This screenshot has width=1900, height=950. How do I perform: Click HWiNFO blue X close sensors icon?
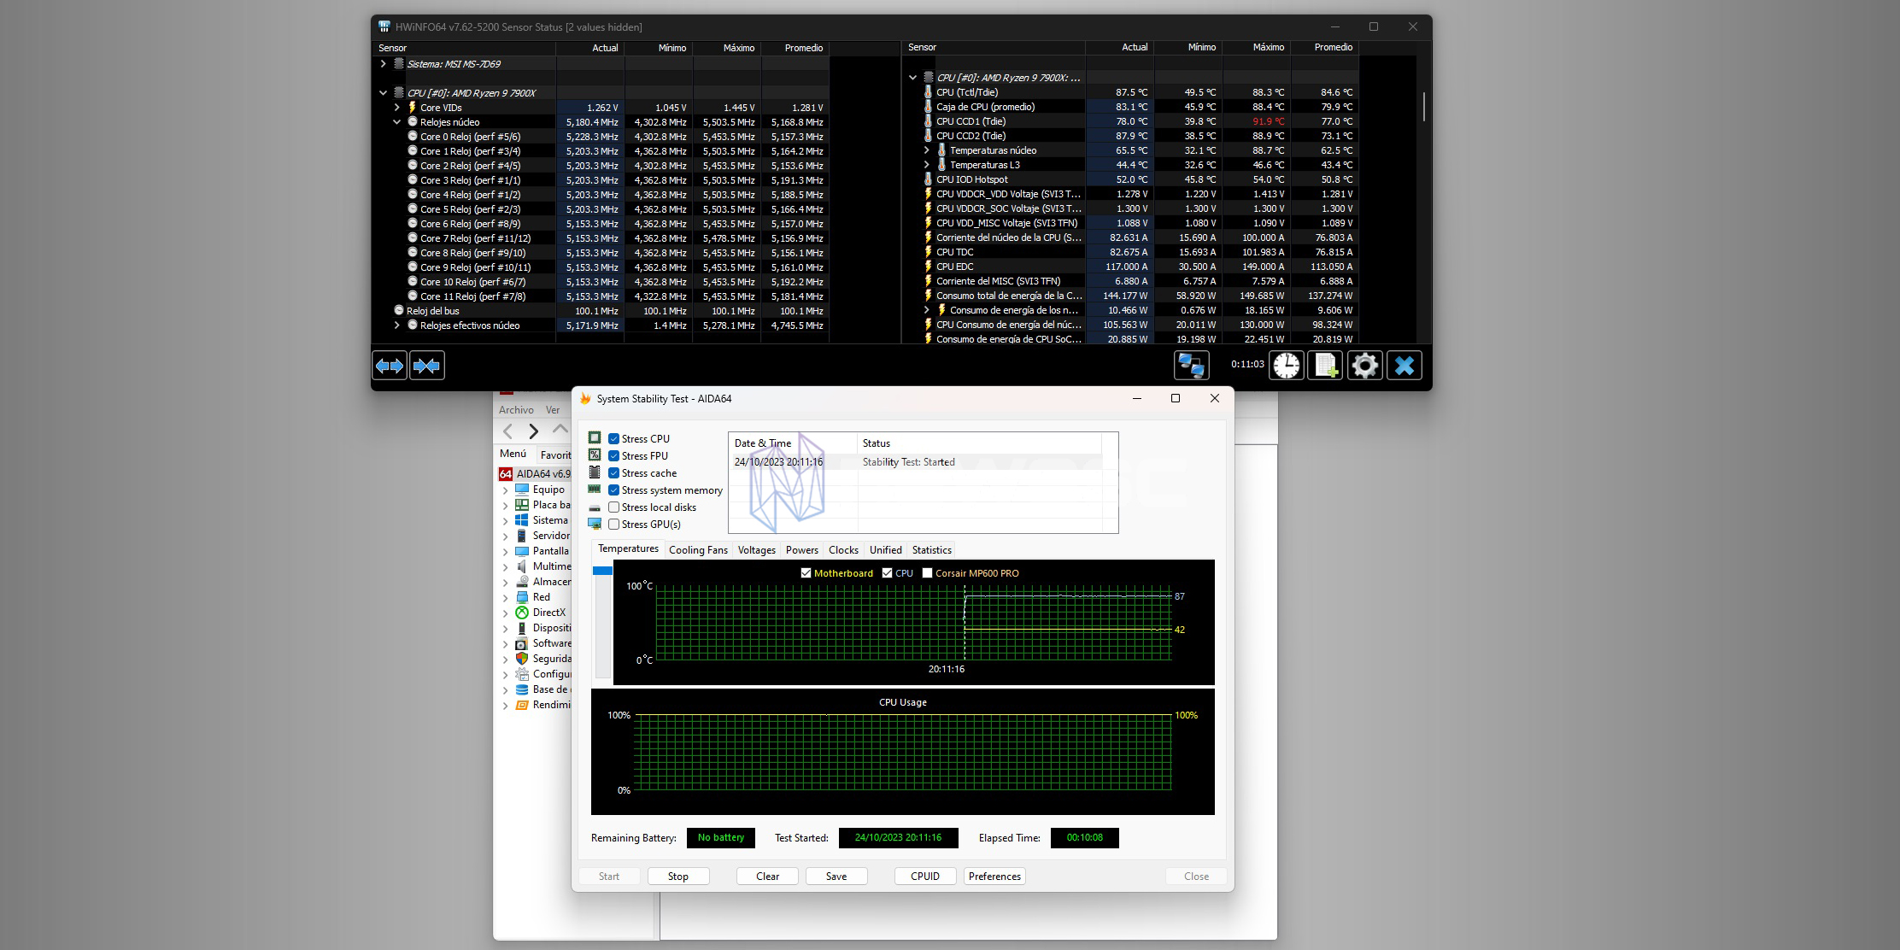[1404, 366]
